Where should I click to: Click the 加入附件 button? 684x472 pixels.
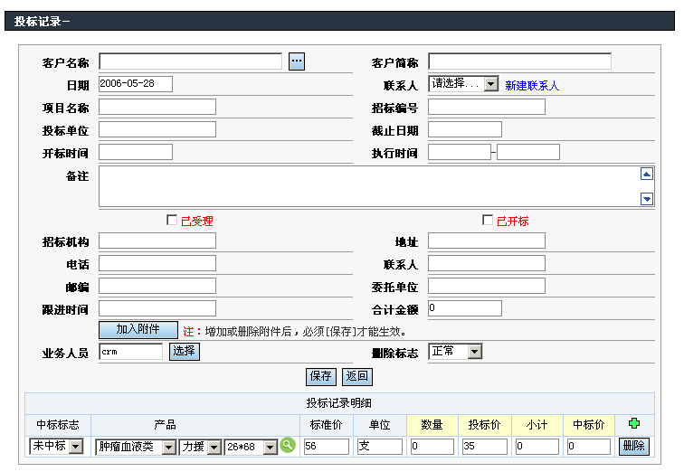[138, 330]
